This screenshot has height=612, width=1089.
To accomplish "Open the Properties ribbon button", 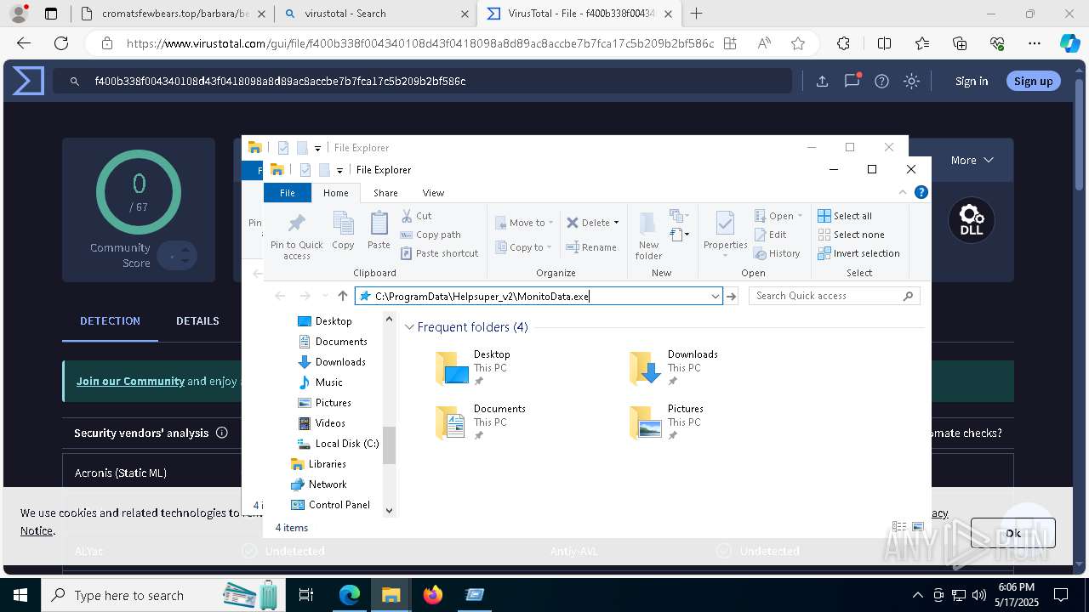I will pyautogui.click(x=725, y=233).
